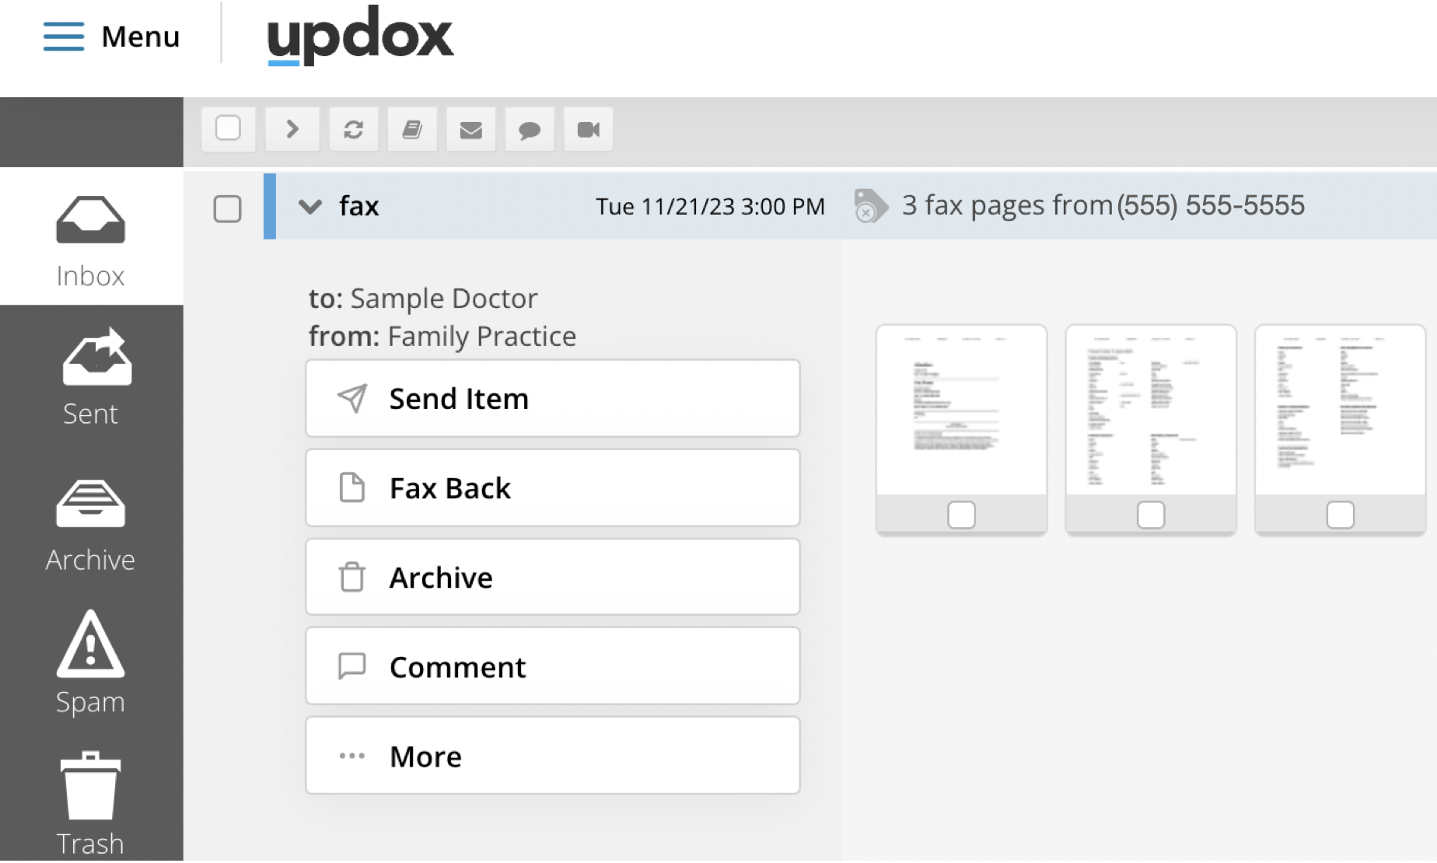
Task: Click the 'Sample Doctor' recipient name
Action: pos(444,299)
